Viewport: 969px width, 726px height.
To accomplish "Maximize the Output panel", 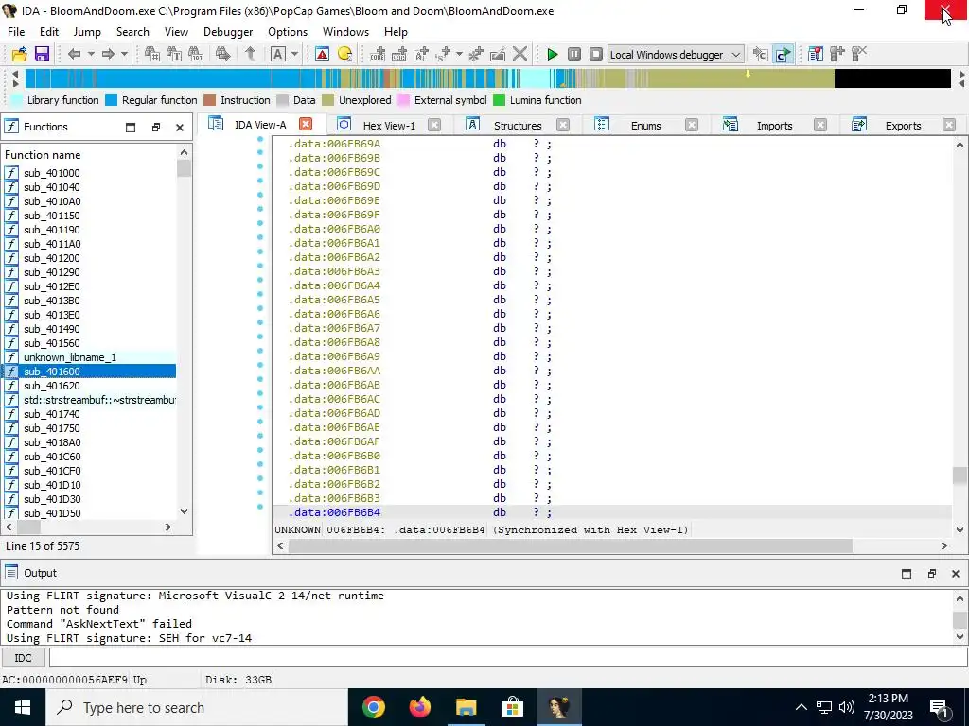I will click(907, 574).
